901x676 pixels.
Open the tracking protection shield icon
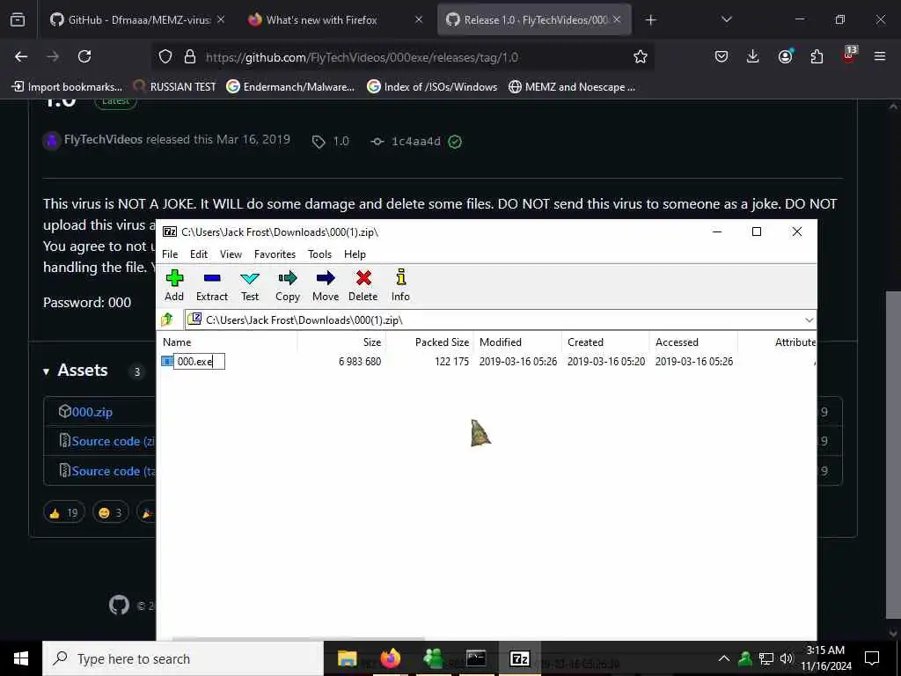165,56
